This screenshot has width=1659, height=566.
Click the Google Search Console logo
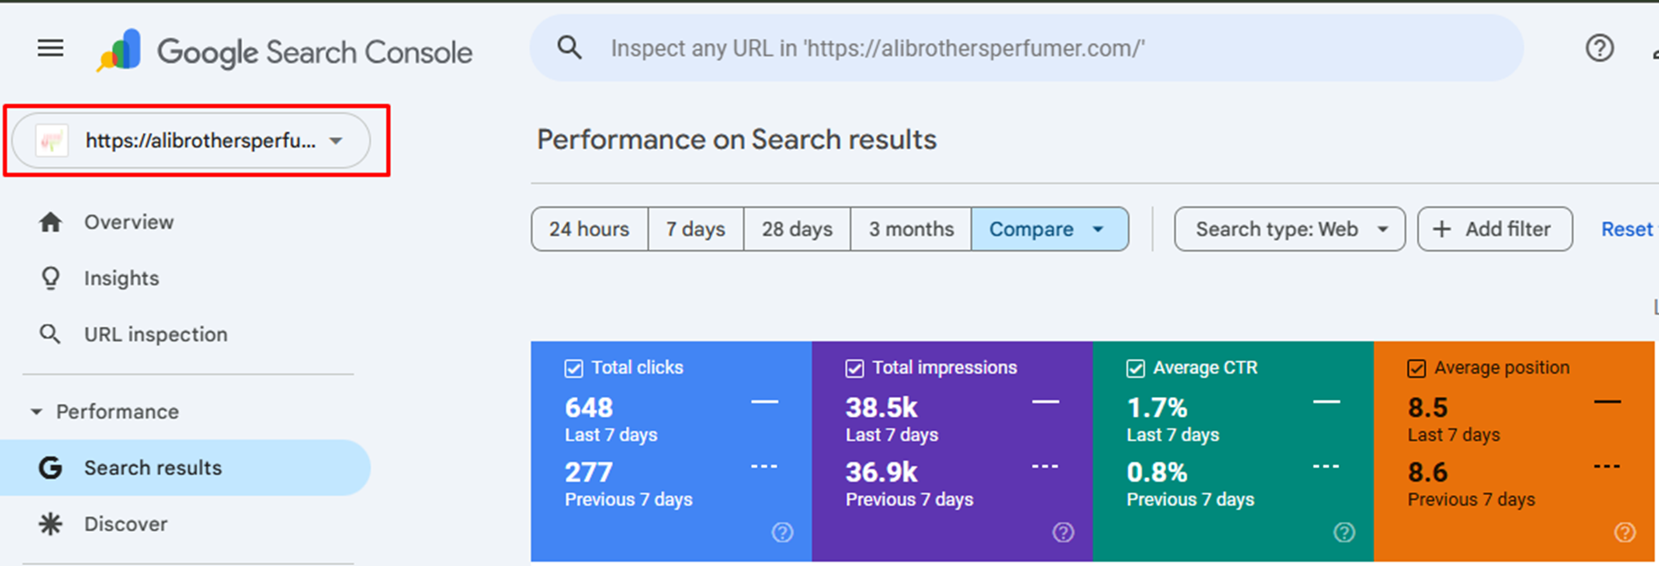point(120,50)
